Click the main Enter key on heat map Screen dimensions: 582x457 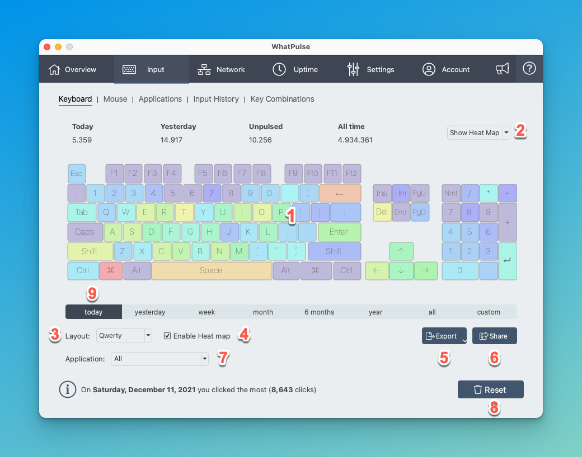tap(339, 232)
